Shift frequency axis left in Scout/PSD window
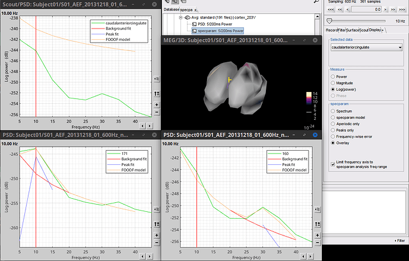409x261 pixels. pos(142,126)
